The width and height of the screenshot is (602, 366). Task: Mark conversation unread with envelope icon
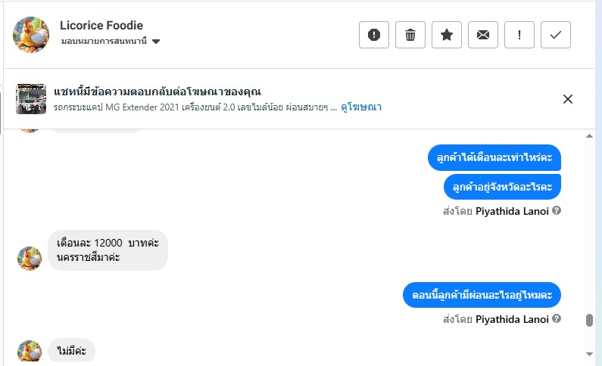coord(483,35)
